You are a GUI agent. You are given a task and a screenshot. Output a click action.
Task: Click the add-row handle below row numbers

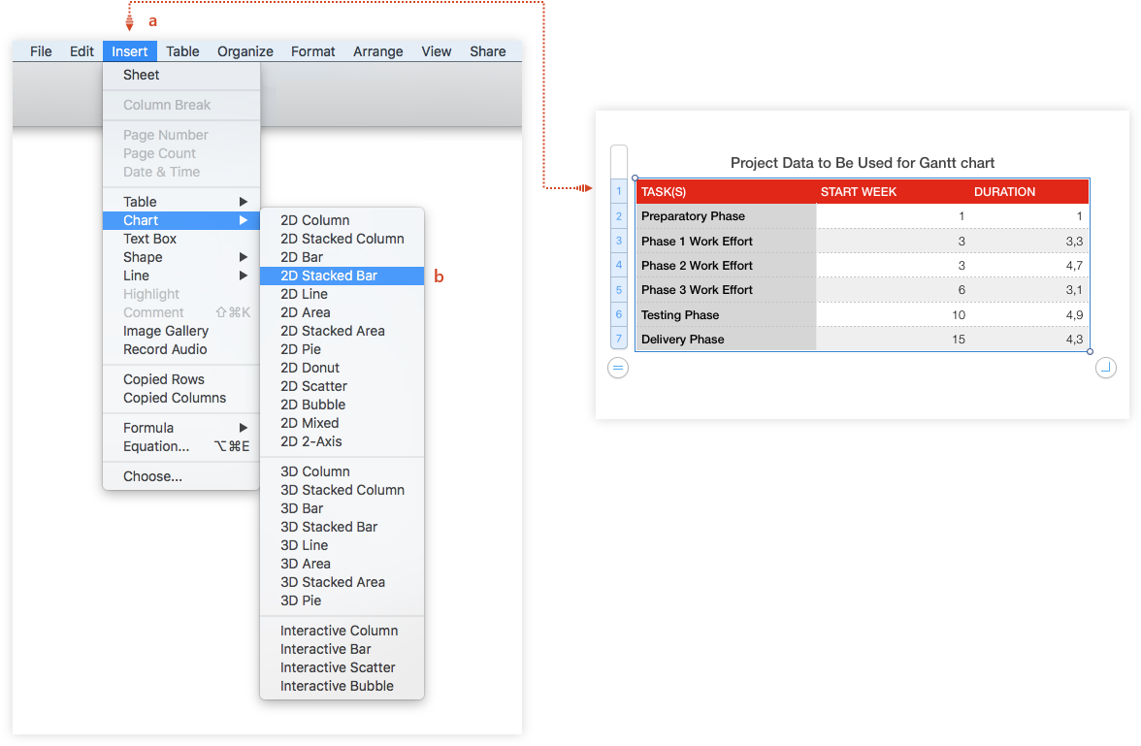pos(618,368)
